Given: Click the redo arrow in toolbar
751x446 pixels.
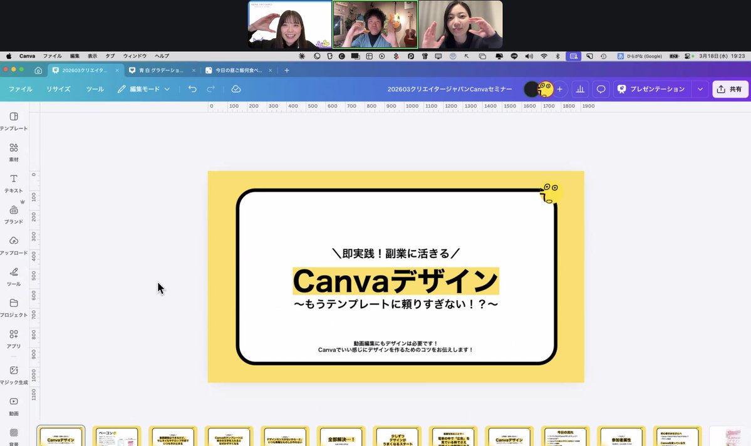Looking at the screenshot, I should 210,89.
